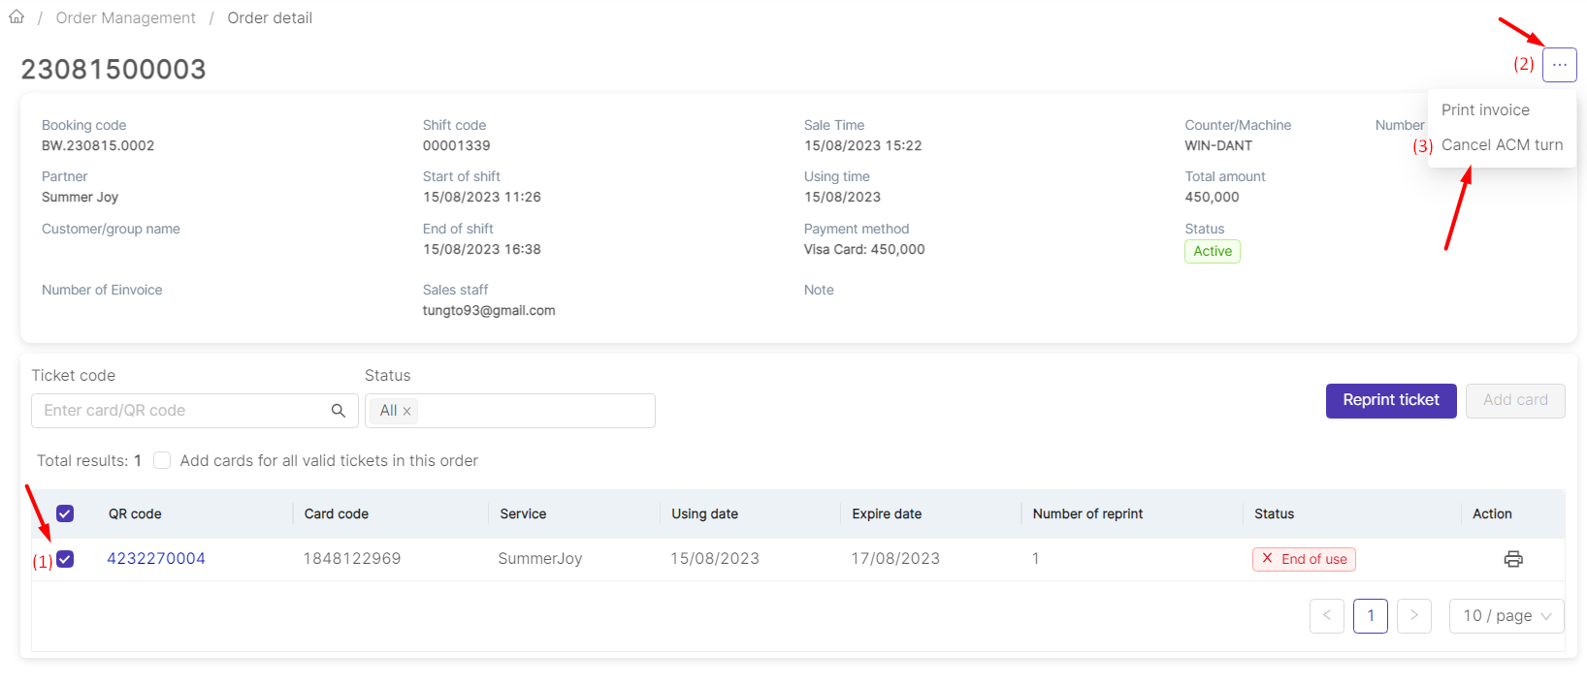Open QR code link 4232270004
This screenshot has height=683, width=1587.
[x=156, y=559]
